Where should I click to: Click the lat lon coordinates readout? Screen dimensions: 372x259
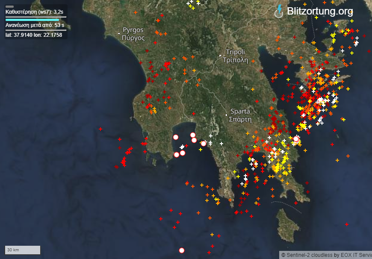[34, 35]
